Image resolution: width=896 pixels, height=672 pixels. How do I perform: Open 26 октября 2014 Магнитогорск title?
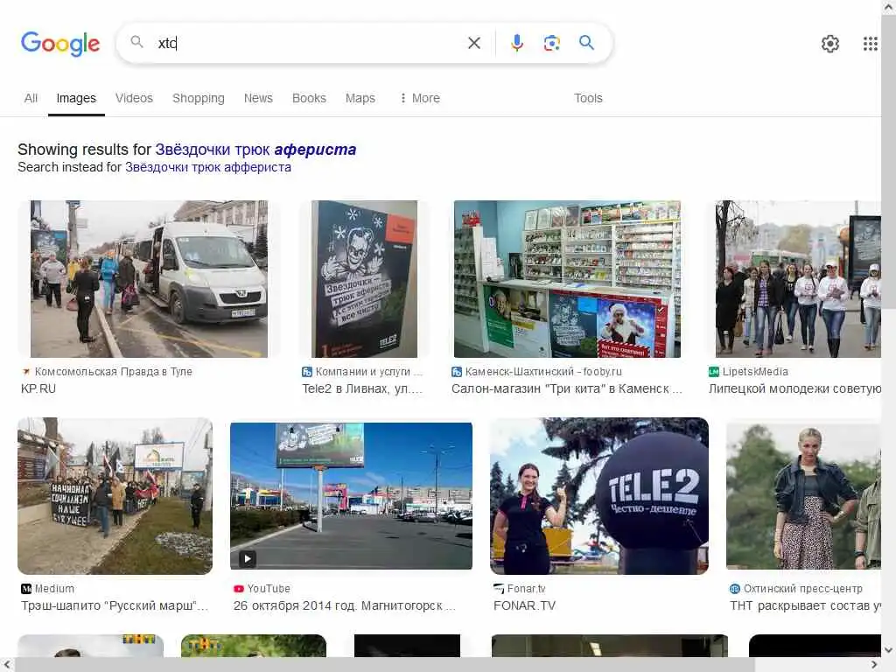[344, 605]
